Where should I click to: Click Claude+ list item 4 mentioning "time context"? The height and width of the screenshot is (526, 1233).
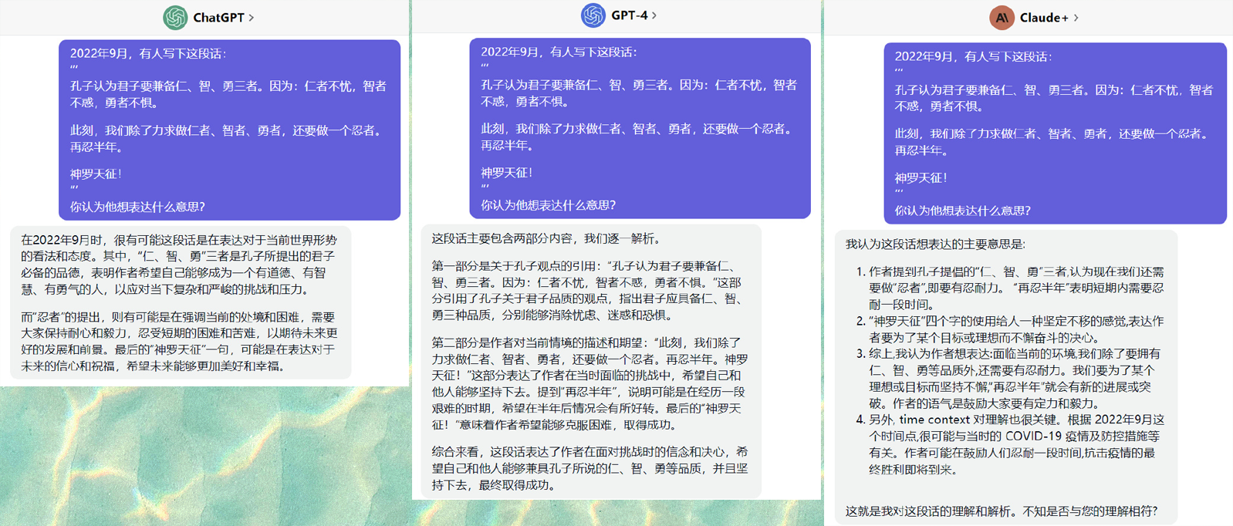1015,444
